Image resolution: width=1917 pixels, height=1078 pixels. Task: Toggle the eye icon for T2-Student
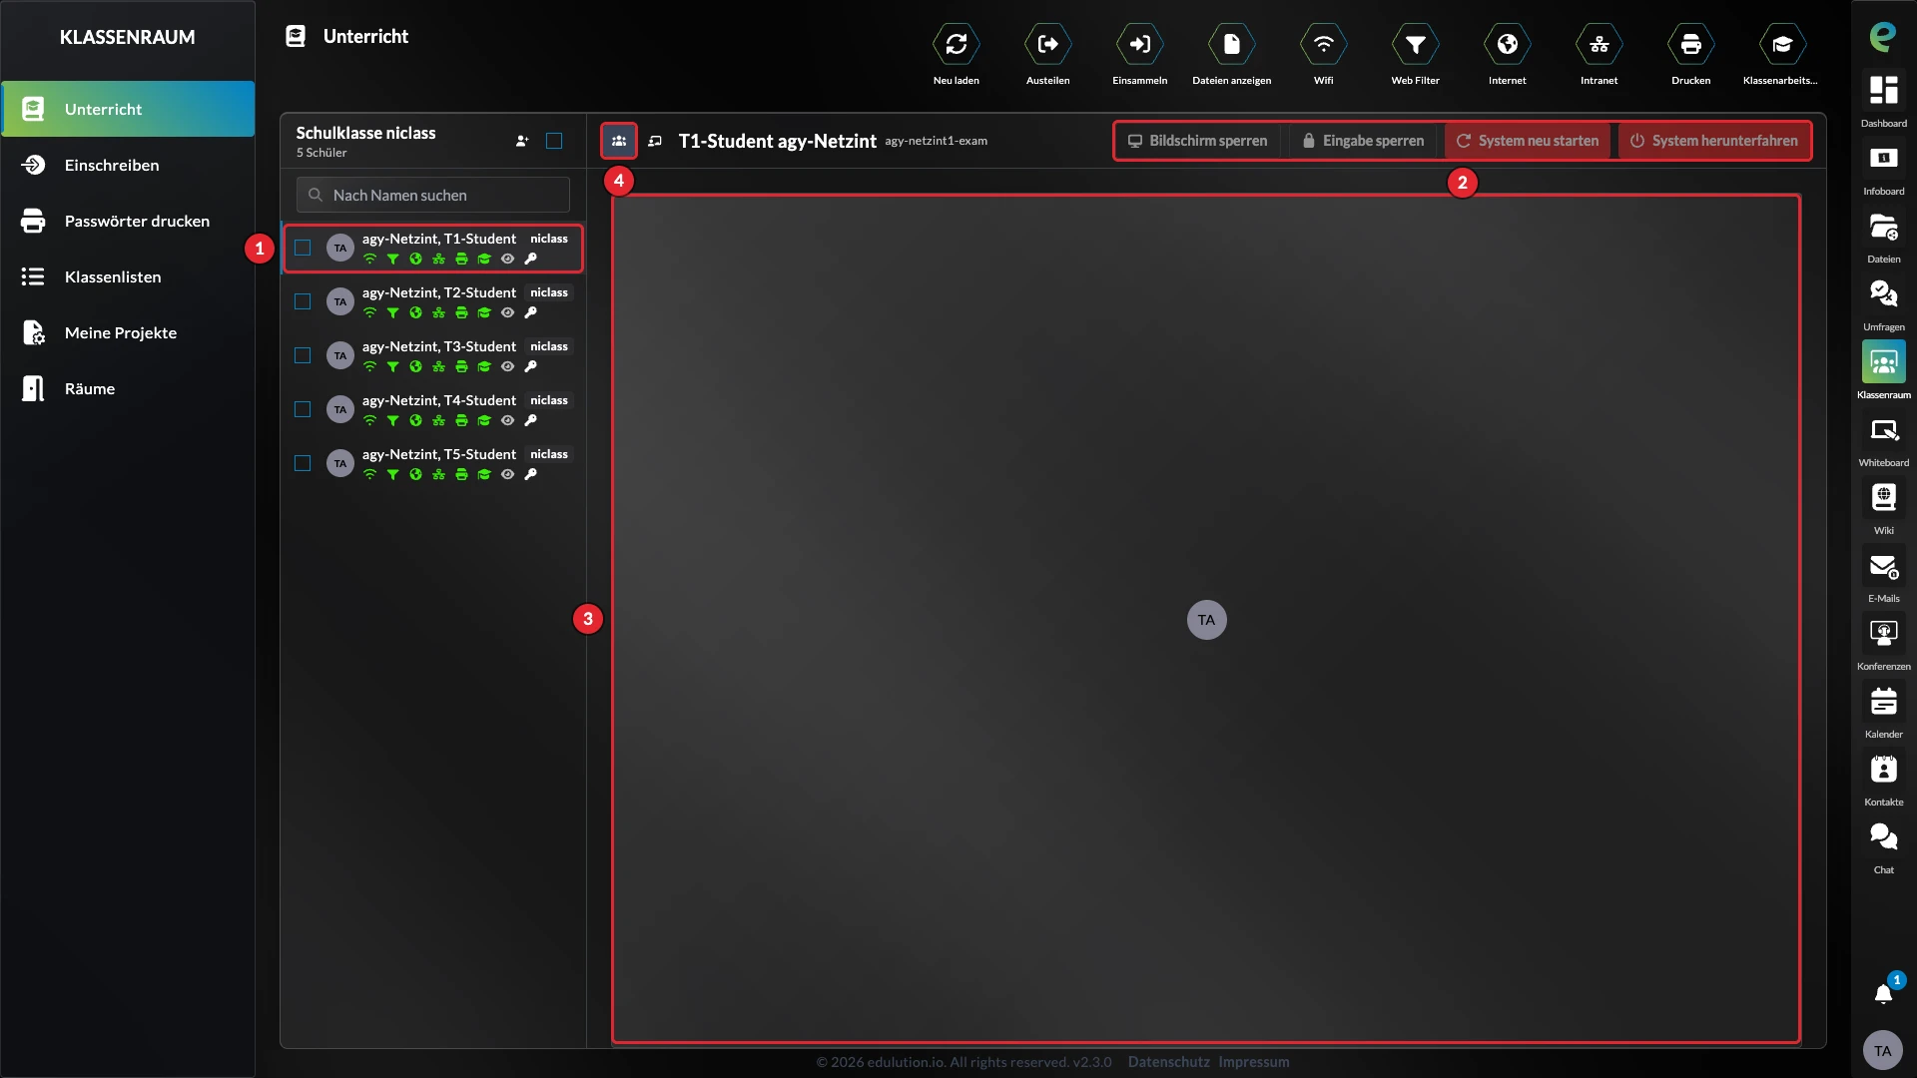507,312
